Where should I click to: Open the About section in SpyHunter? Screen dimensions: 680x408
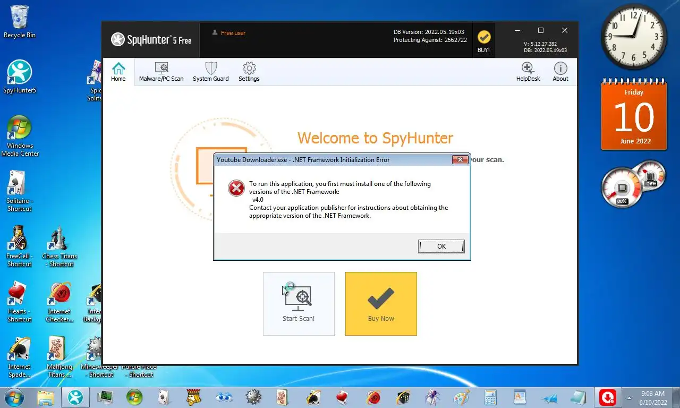(560, 72)
